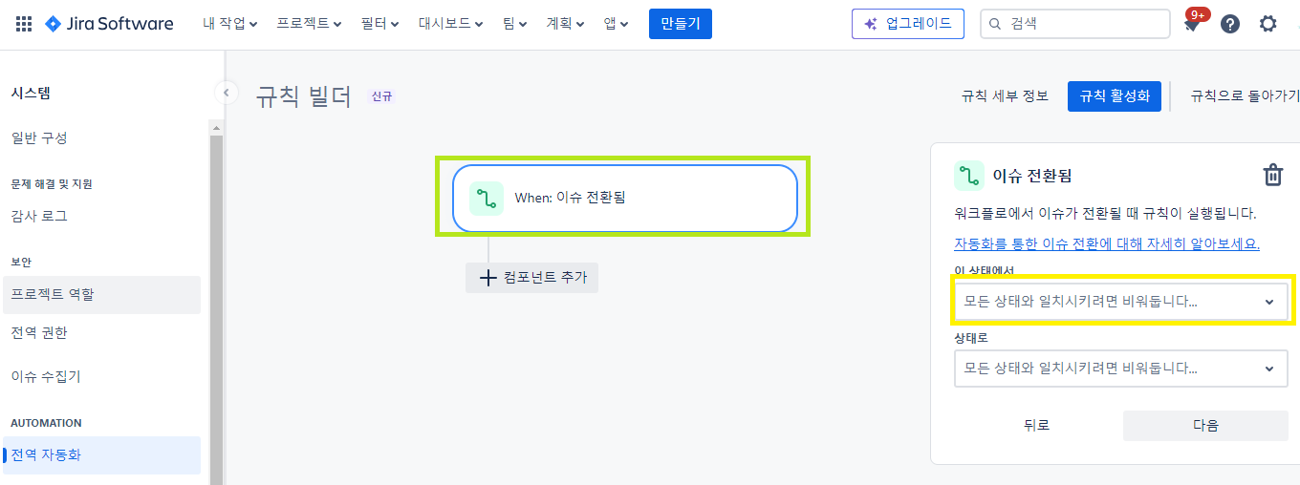
Task: Open the settings gear icon
Action: pyautogui.click(x=1268, y=24)
